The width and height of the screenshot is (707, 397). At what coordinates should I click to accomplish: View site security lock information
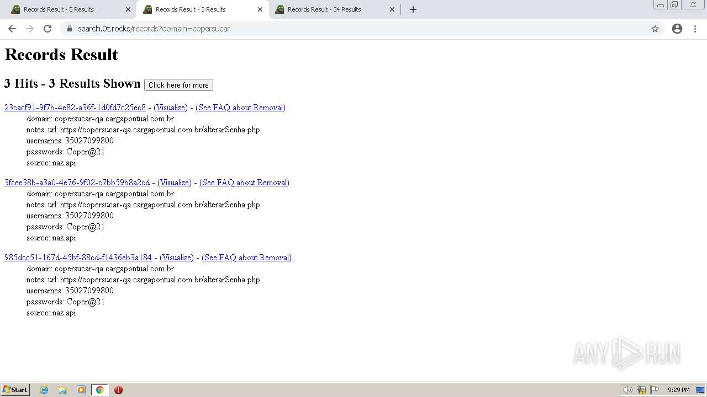point(69,29)
